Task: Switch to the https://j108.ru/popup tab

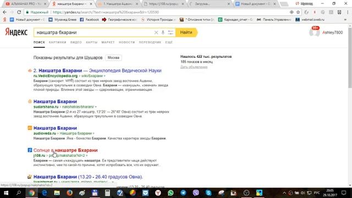Action: 164,4
